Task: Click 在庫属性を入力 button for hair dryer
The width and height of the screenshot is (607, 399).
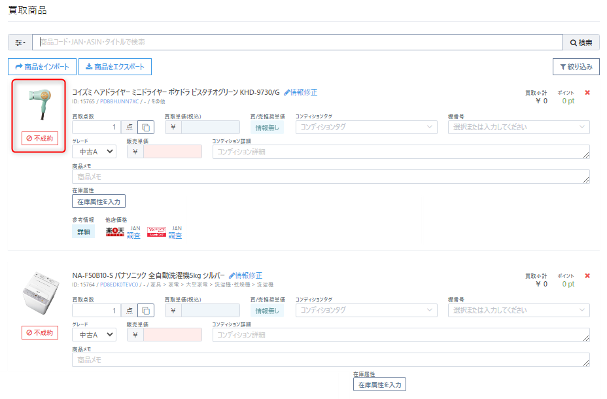Action: click(99, 201)
